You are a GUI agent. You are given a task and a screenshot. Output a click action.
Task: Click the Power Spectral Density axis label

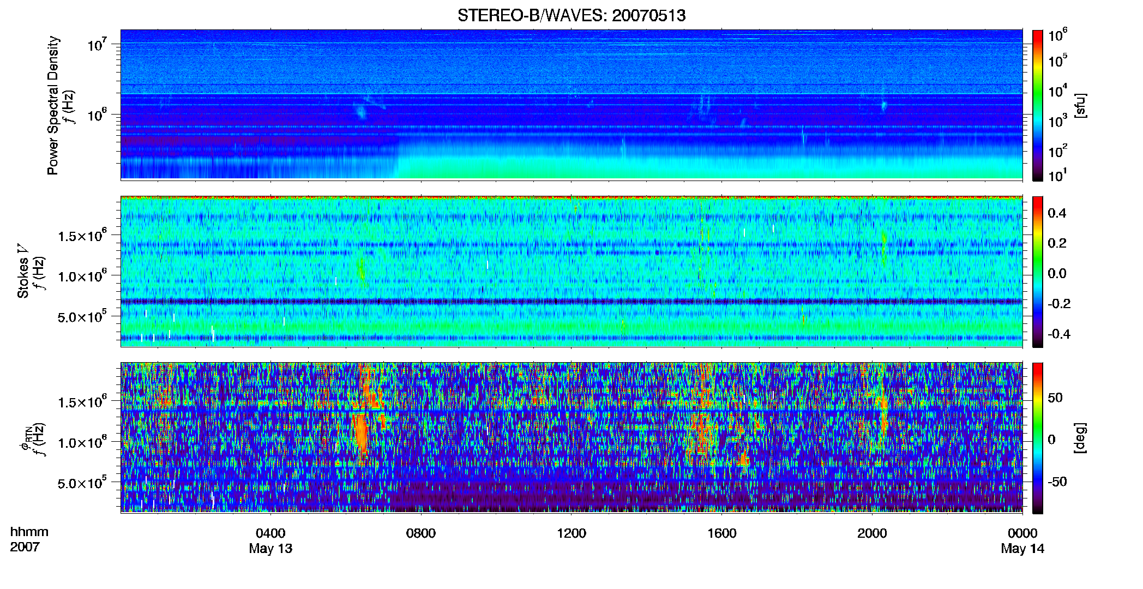pyautogui.click(x=53, y=105)
